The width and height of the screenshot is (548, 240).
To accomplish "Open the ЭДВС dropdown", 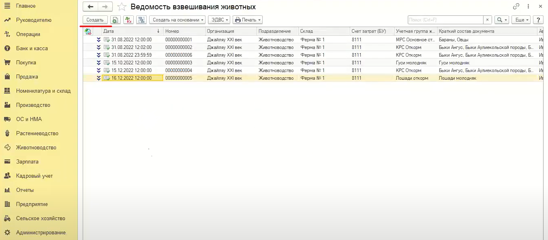I will click(x=219, y=20).
